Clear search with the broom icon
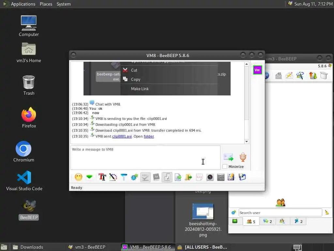This screenshot has height=251, width=334. click(x=327, y=212)
